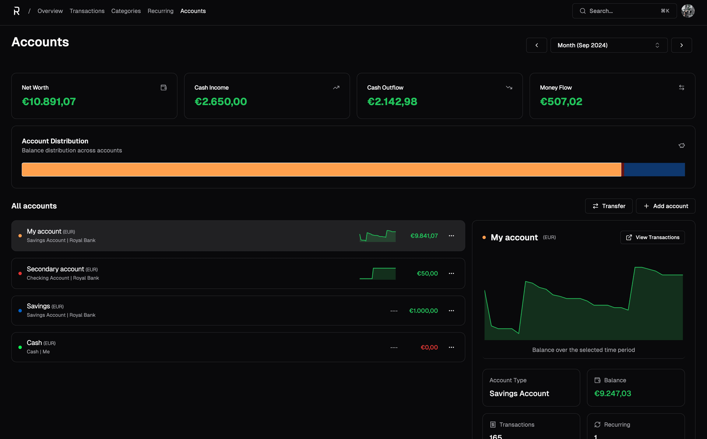Open the three-dot menu for My account
The image size is (707, 439).
pyautogui.click(x=451, y=236)
